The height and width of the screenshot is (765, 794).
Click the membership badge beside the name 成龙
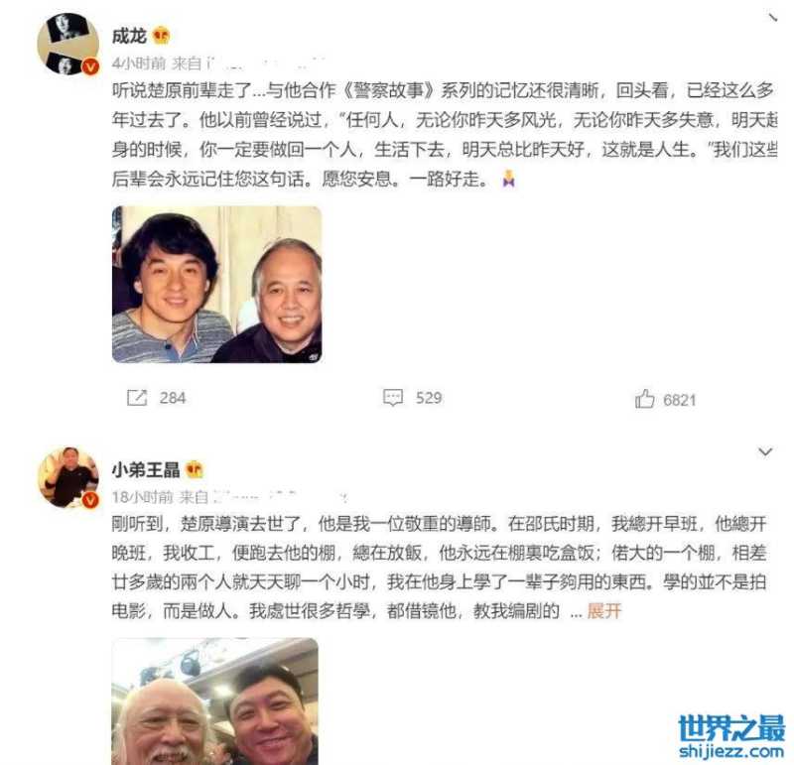pos(161,36)
